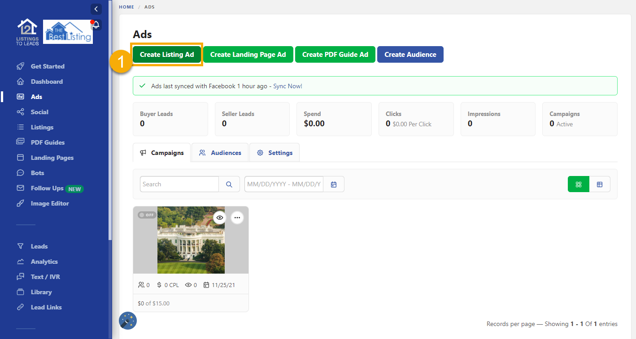Screen dimensions: 636x339
Task: Switch to the Audiences tab
Action: 220,153
